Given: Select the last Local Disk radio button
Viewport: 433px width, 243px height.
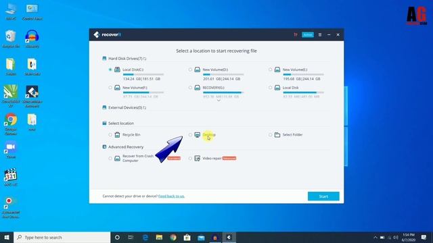Looking at the screenshot, I should (271, 88).
